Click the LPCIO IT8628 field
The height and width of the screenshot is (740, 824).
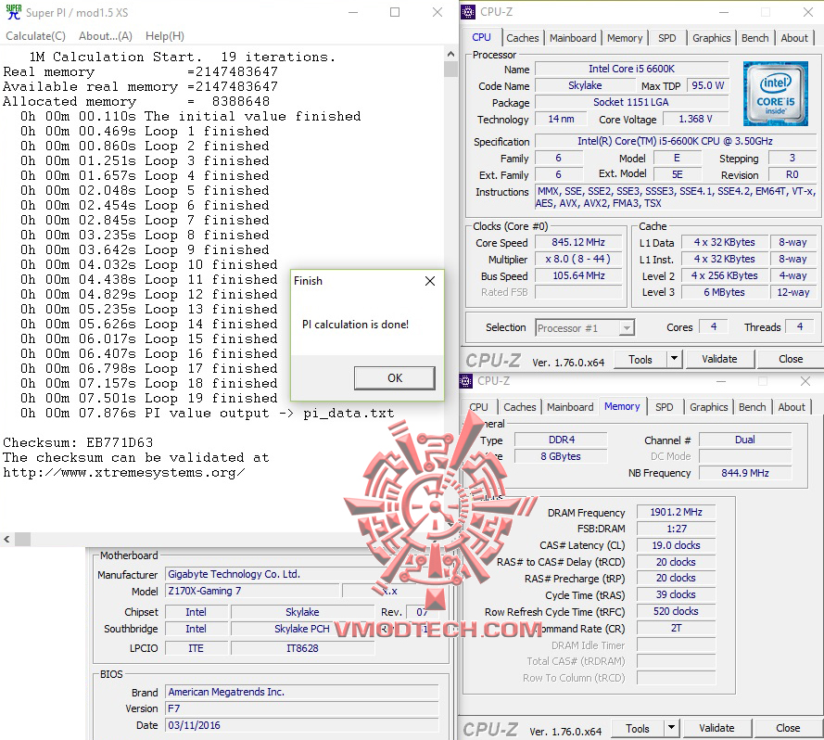[302, 648]
